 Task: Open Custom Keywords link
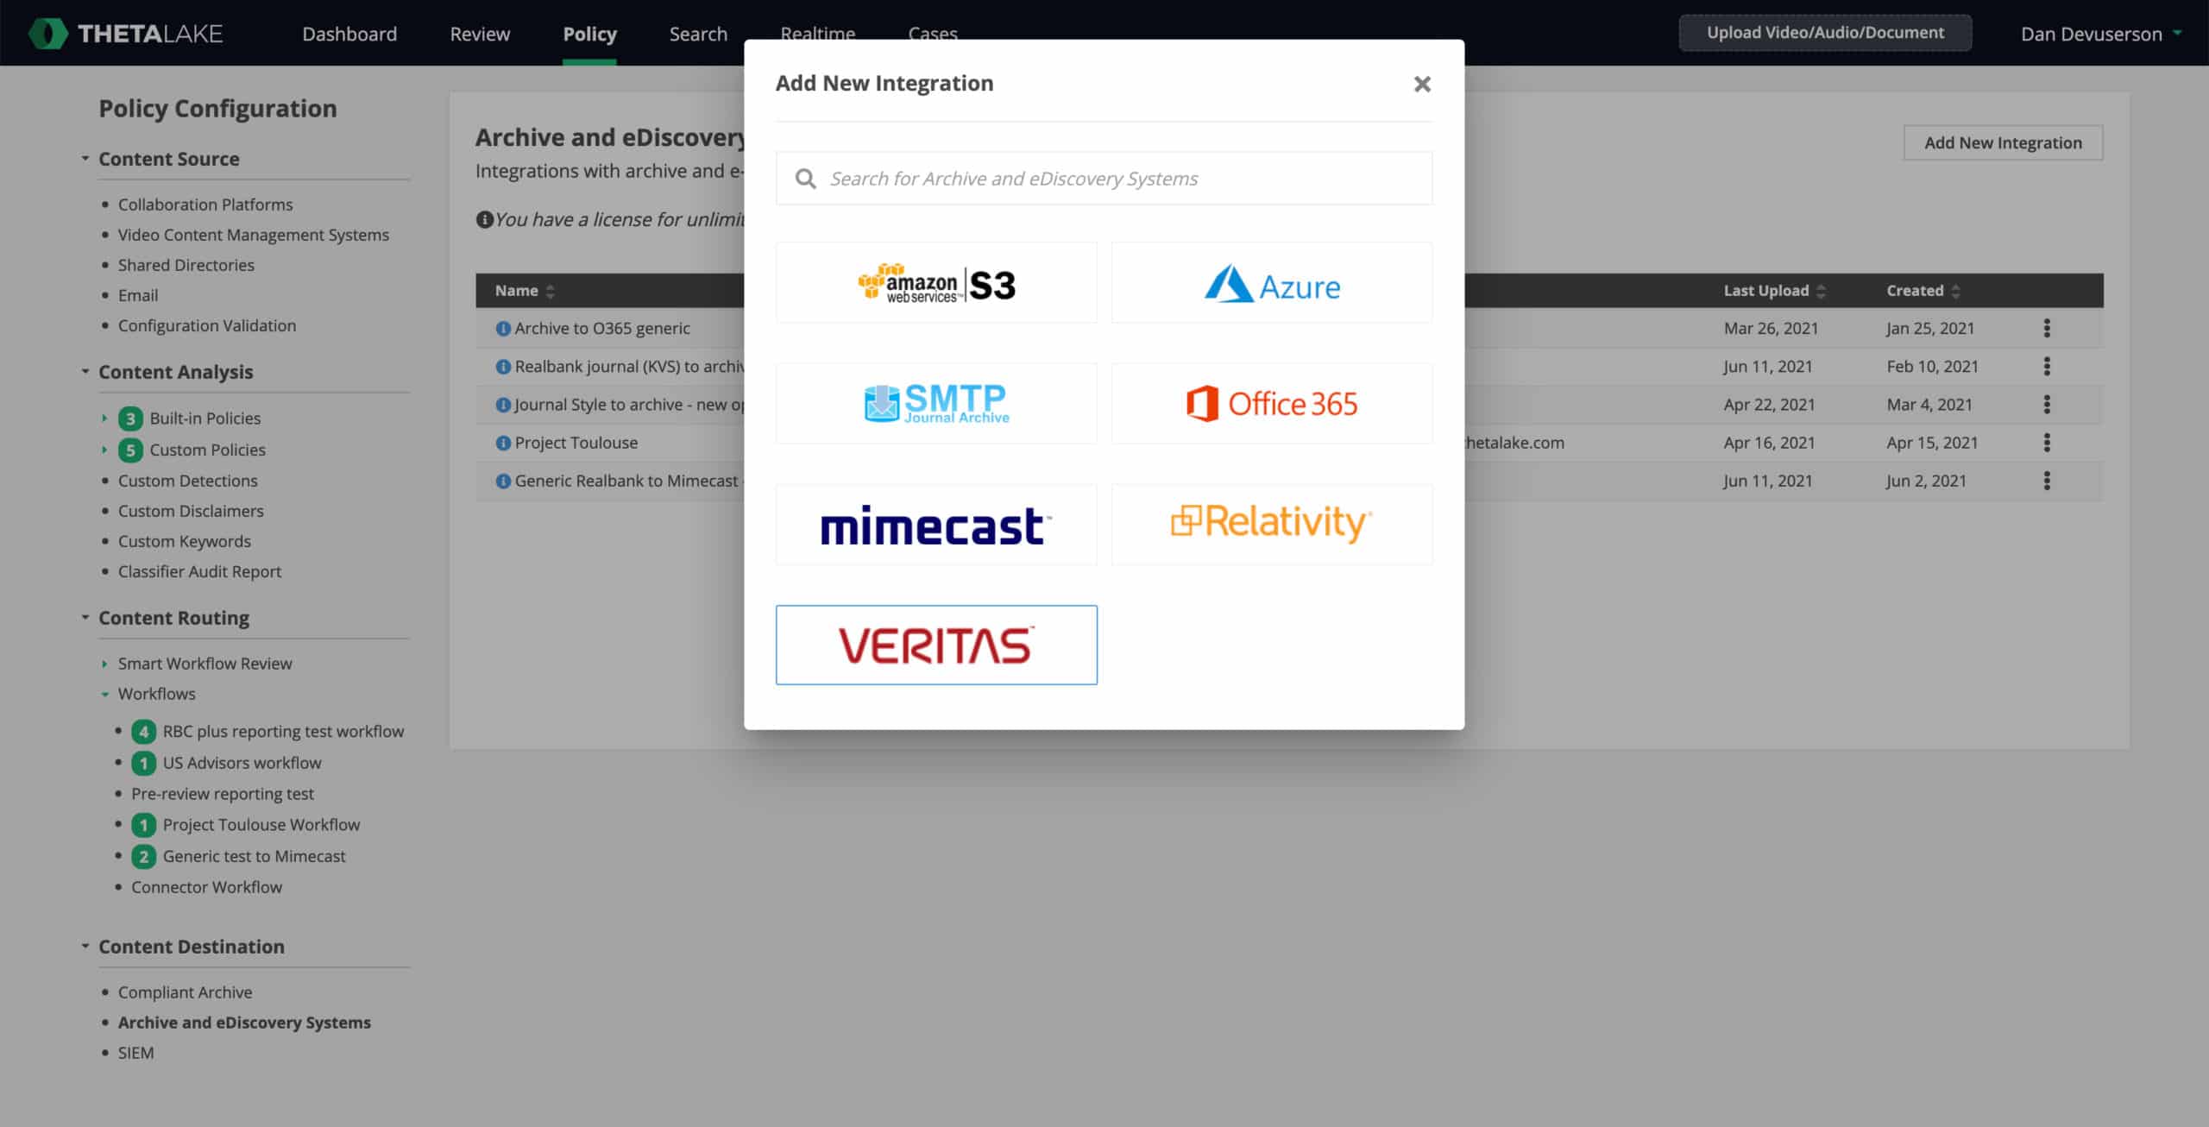[185, 541]
